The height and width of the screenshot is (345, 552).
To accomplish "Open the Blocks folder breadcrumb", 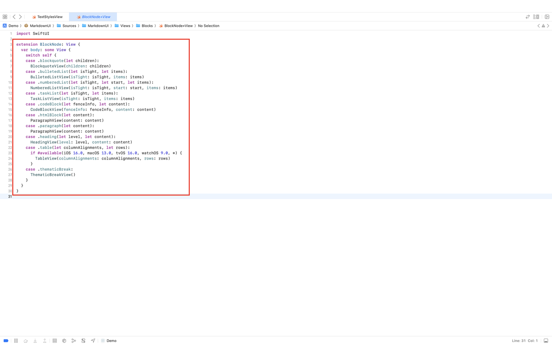I will [x=144, y=26].
